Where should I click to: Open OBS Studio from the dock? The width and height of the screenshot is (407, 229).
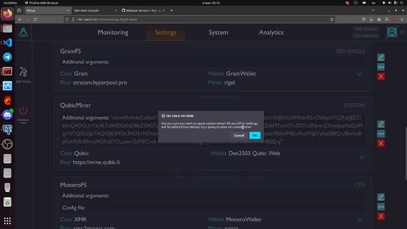(7, 144)
